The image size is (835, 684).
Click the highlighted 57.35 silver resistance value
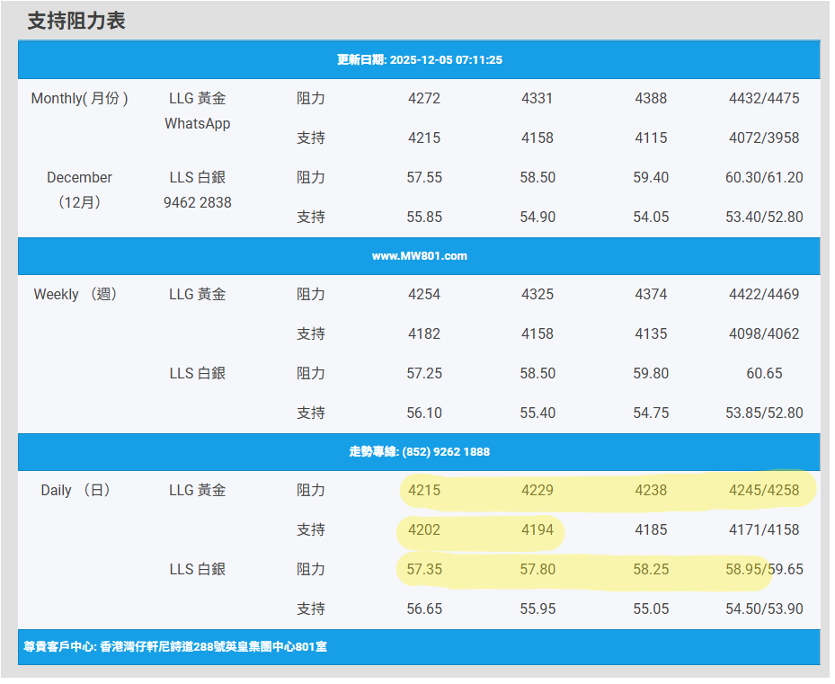(x=423, y=570)
